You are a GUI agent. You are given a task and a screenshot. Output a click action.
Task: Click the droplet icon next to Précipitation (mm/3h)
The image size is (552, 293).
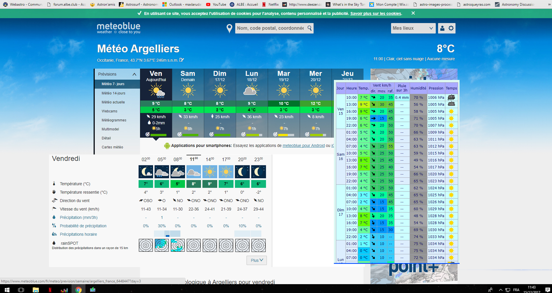(55, 217)
